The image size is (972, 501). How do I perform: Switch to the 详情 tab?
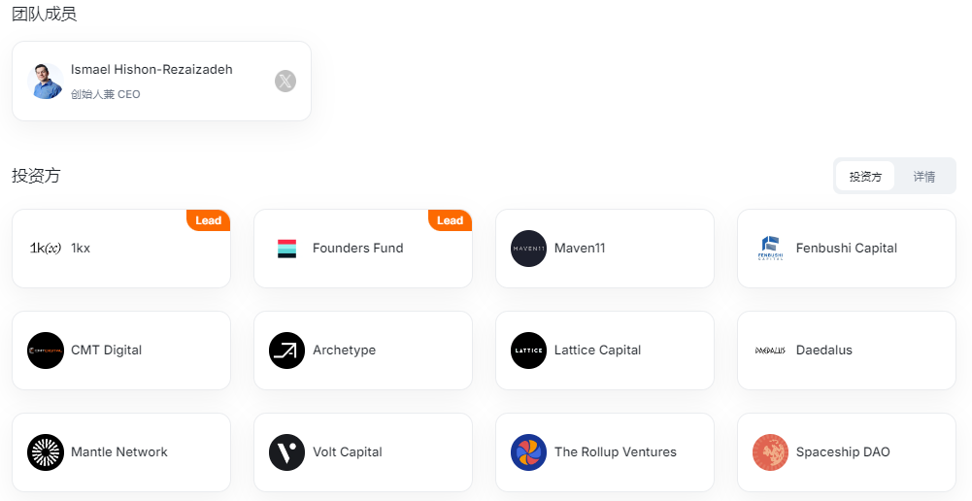tap(923, 177)
